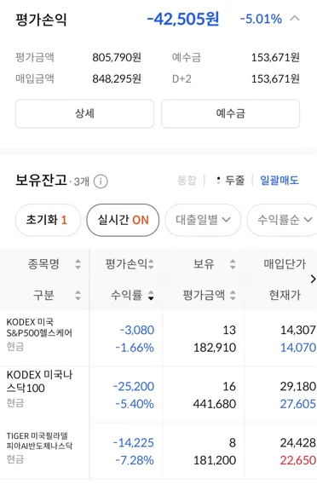
Task: Click the 상세 details button
Action: [x=84, y=113]
